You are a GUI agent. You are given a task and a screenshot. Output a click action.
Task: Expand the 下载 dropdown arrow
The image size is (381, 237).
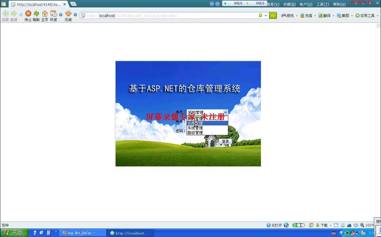click(x=330, y=225)
